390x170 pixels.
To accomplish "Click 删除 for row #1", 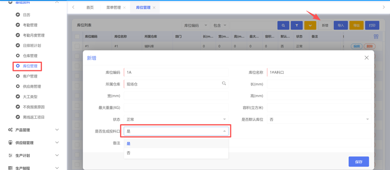I will click(369, 46).
